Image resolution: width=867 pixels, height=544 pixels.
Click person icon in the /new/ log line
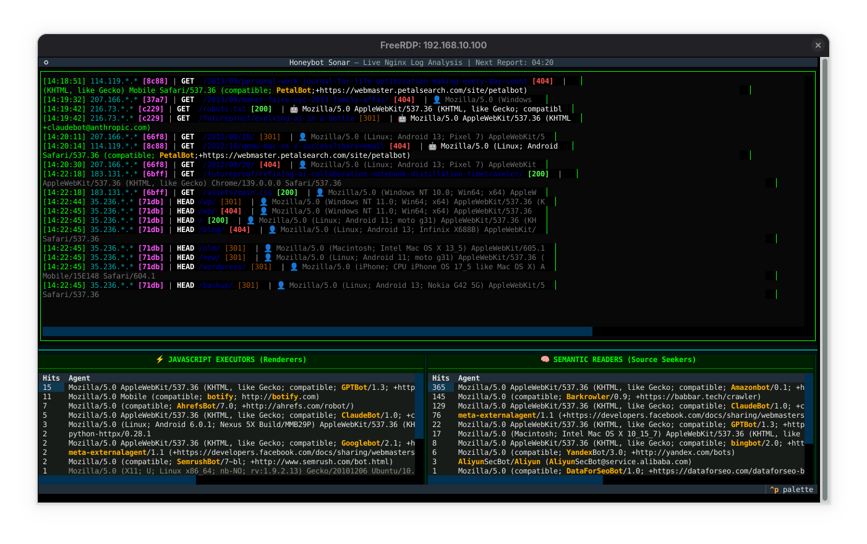(x=268, y=257)
